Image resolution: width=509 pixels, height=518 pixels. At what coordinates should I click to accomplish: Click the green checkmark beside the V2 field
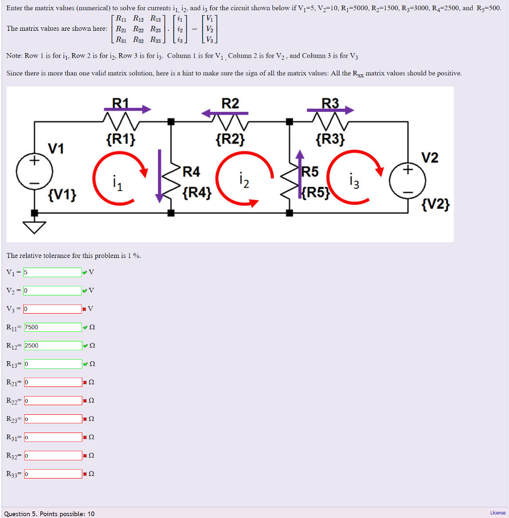[x=85, y=290]
